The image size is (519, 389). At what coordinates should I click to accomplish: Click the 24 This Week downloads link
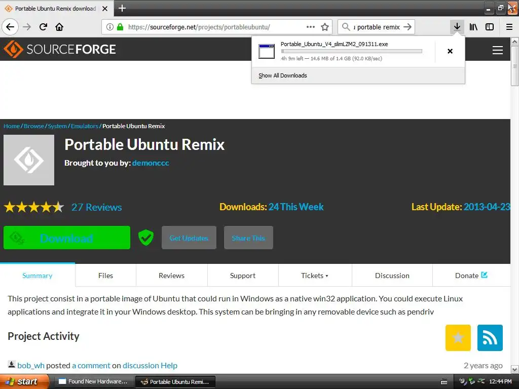(x=296, y=207)
